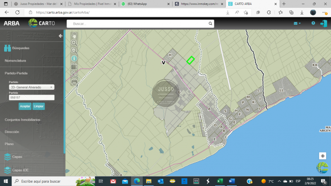Click the zoom out magnifier tool

pyautogui.click(x=74, y=50)
